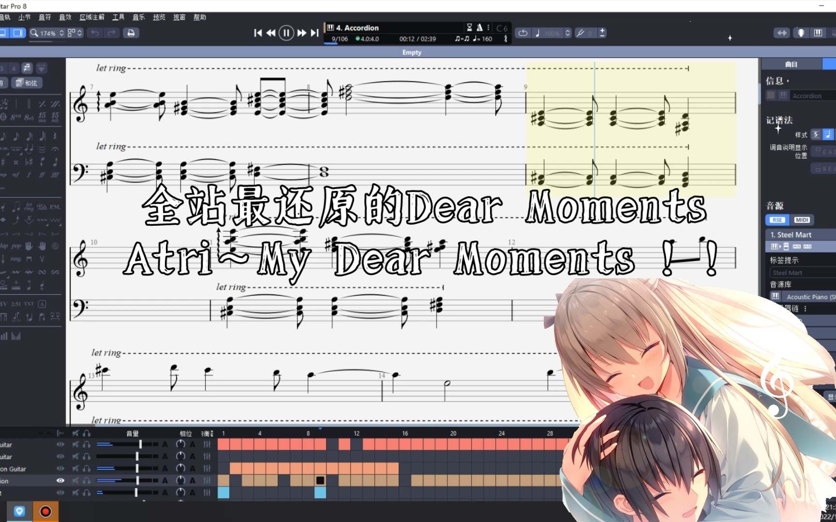
Task: Click the red record taskbar icon
Action: pos(46,511)
